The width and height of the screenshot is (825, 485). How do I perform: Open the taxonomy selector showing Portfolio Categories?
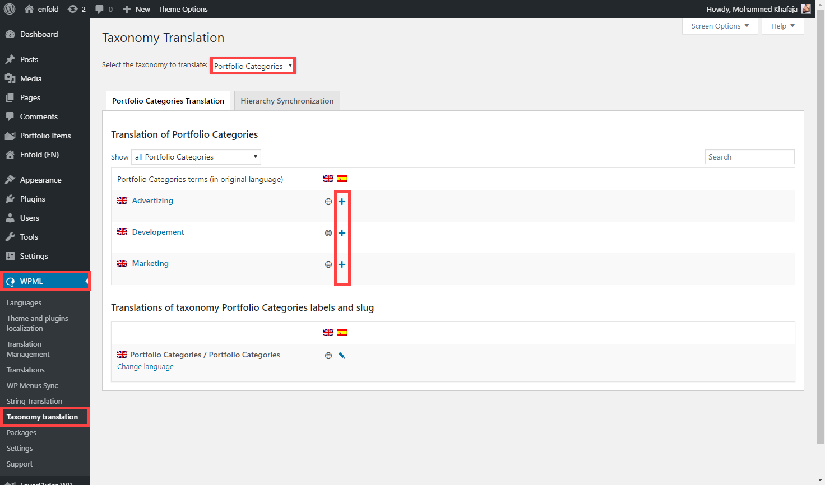[x=253, y=66]
